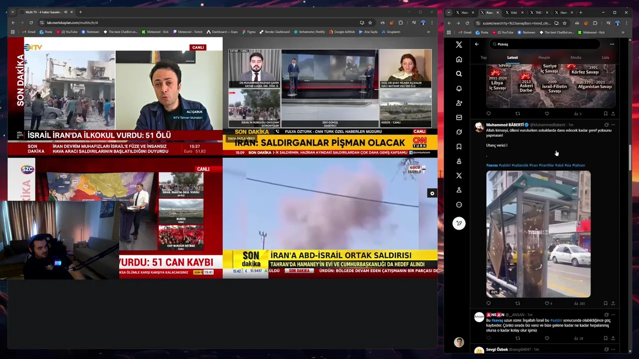Expand hidden bookmarks chevron in Multi TV window
This screenshot has height=359, width=639.
(x=428, y=32)
